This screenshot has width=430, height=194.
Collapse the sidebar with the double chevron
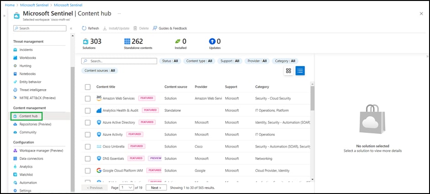(71, 28)
